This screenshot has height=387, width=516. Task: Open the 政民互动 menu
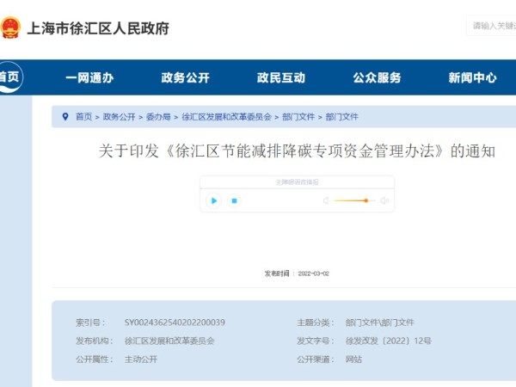pos(281,77)
